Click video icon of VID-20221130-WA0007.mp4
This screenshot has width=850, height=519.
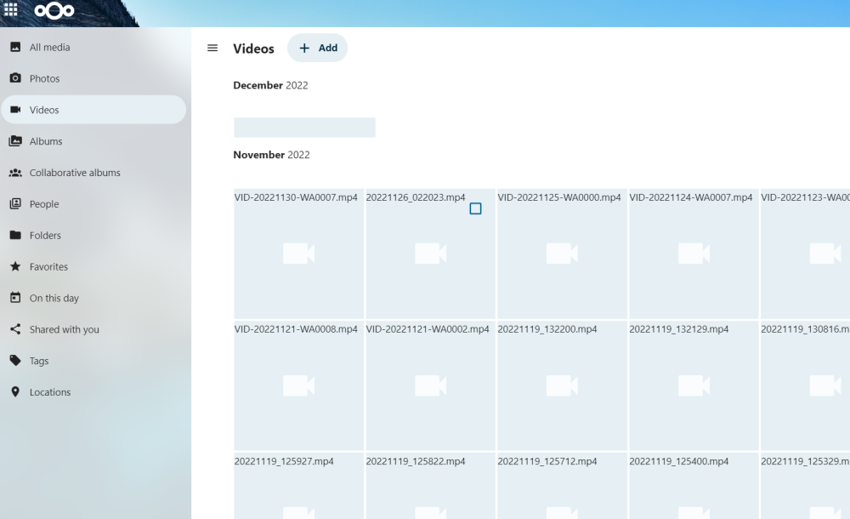pyautogui.click(x=298, y=254)
